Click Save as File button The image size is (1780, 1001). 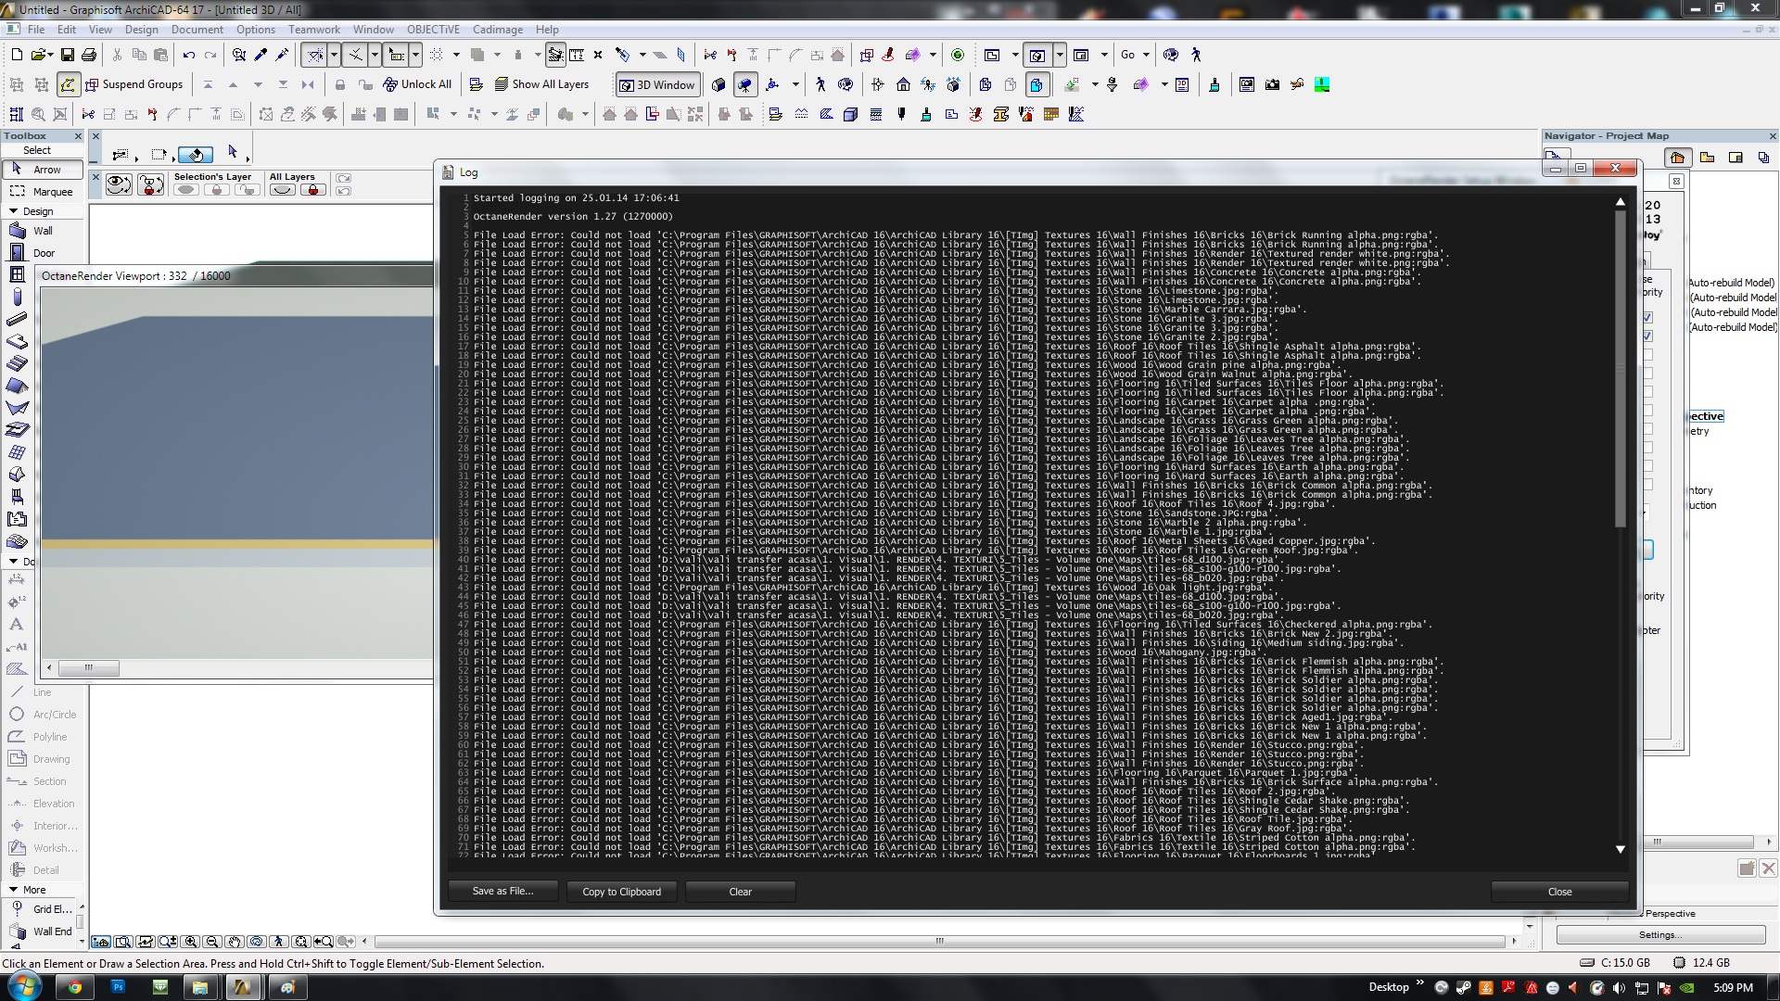point(502,892)
